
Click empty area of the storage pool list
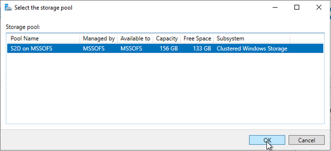tap(165, 88)
